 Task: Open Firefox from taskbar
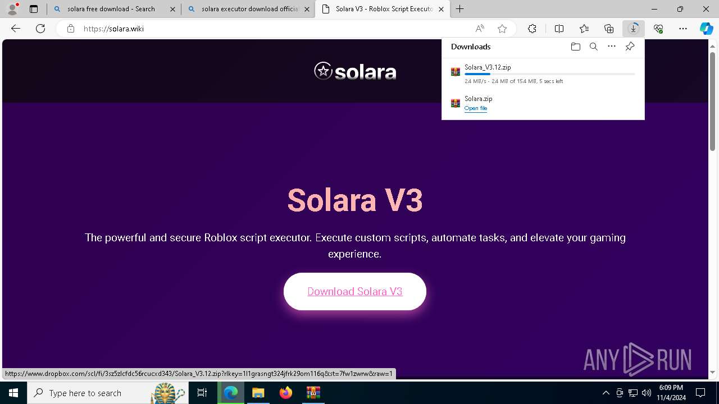[x=285, y=393]
